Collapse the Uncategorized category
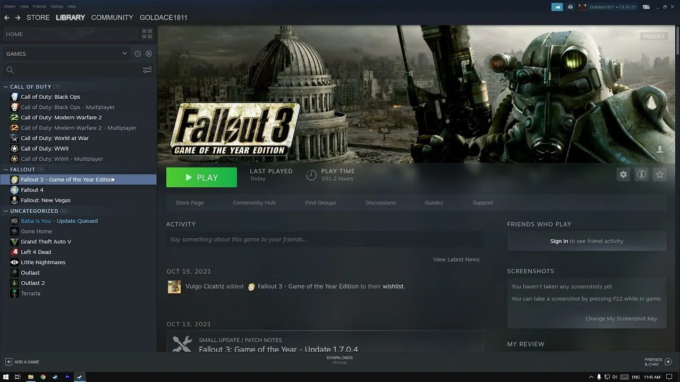Screen dimensions: 680x382 click(x=6, y=211)
